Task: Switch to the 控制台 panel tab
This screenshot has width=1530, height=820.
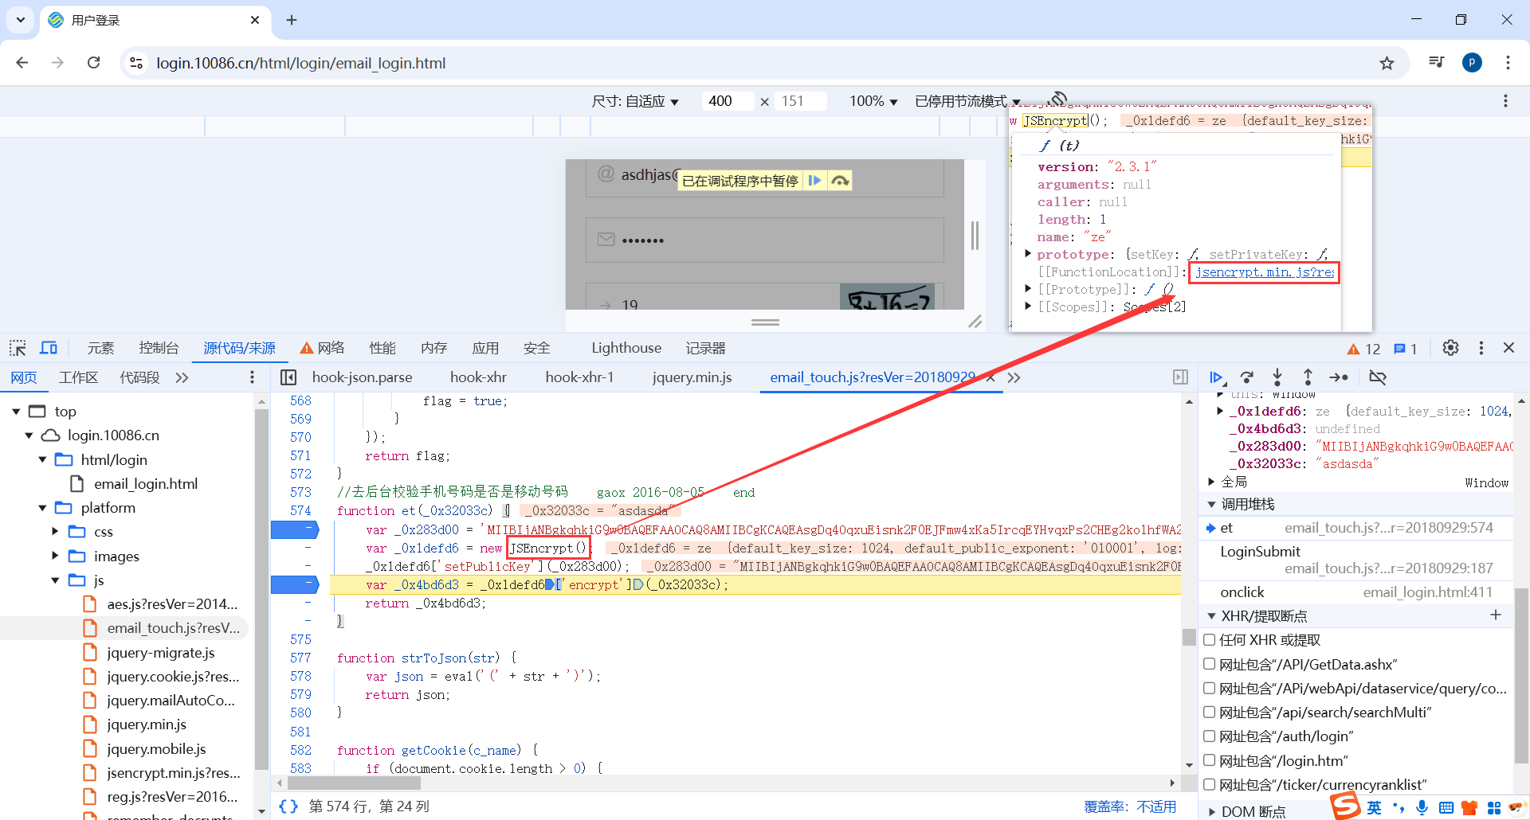Action: tap(159, 348)
